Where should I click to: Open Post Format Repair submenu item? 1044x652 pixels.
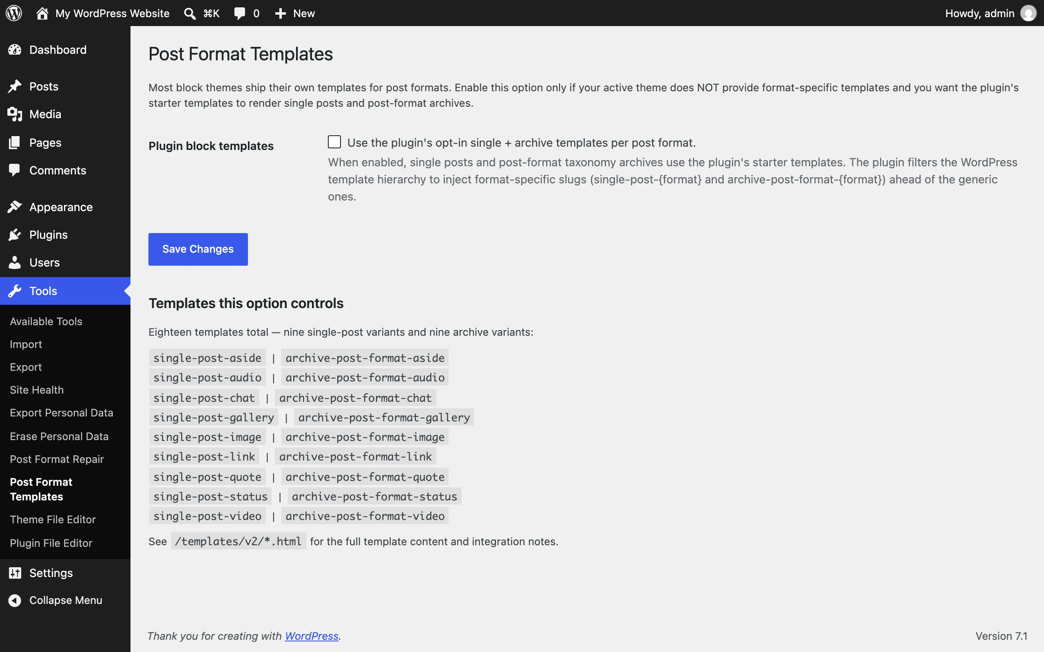tap(57, 459)
